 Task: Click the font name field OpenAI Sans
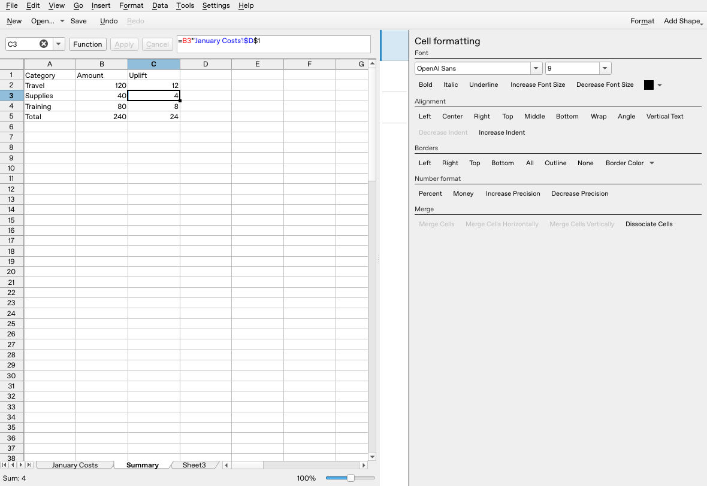pos(472,68)
